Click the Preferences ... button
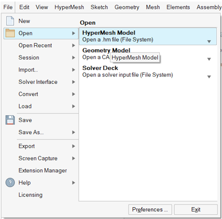 pyautogui.click(x=150, y=209)
